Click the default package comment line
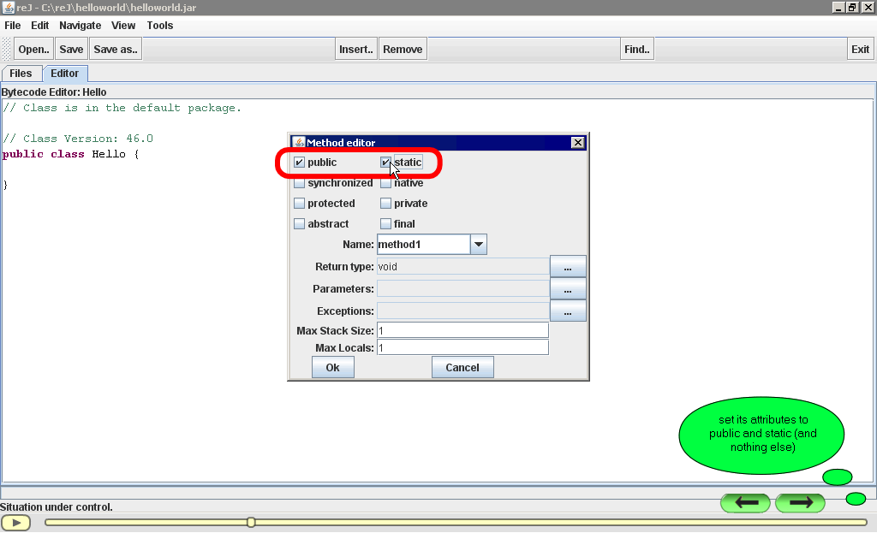 (x=122, y=108)
